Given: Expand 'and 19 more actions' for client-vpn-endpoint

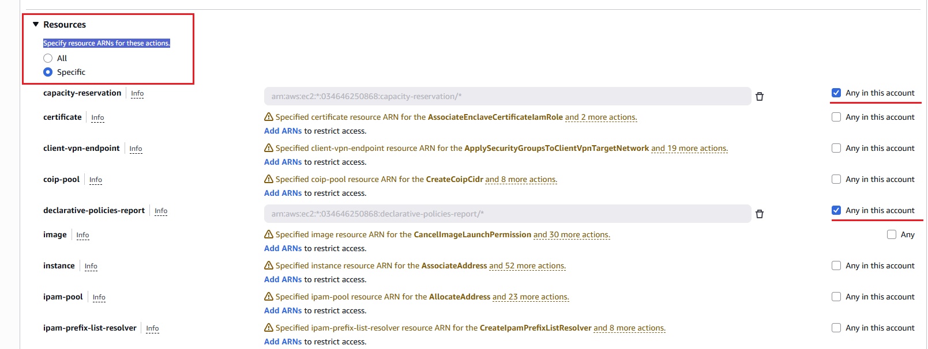Looking at the screenshot, I should pos(689,148).
